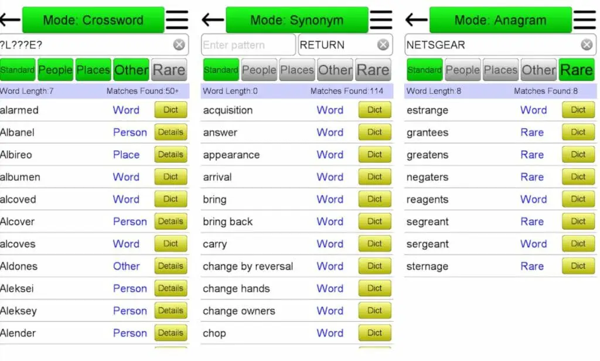Open Dict entry for estrange
Screen dimensions: 600x361
coord(578,110)
